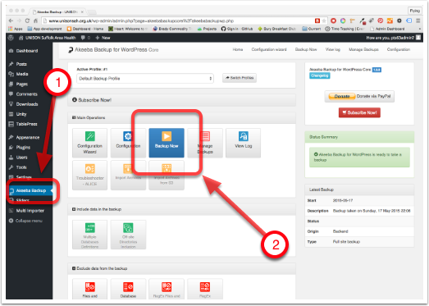
Task: Click the browser back arrow
Action: (x=11, y=21)
